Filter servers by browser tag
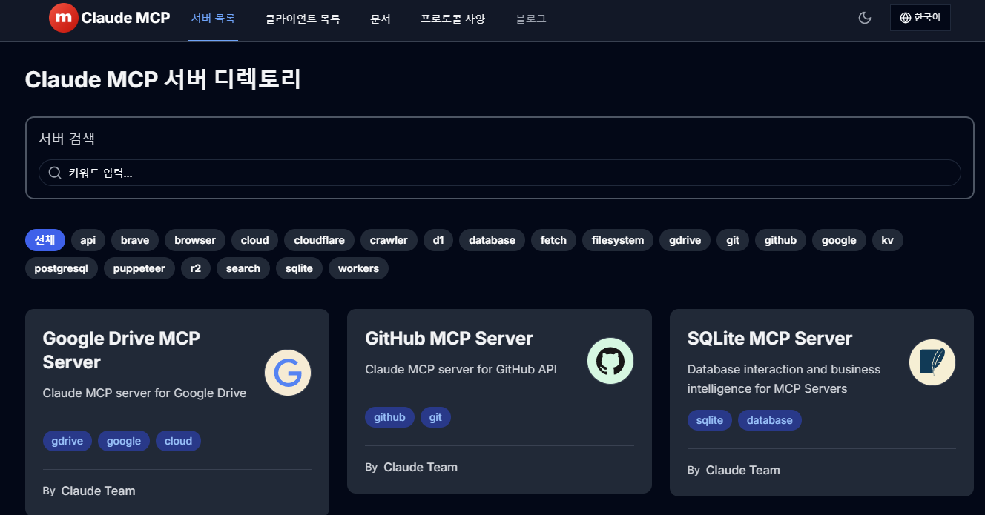This screenshot has height=515, width=985. 195,240
